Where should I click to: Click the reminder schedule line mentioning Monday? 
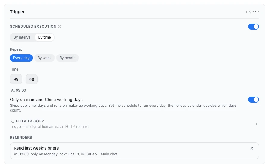pos(65,154)
